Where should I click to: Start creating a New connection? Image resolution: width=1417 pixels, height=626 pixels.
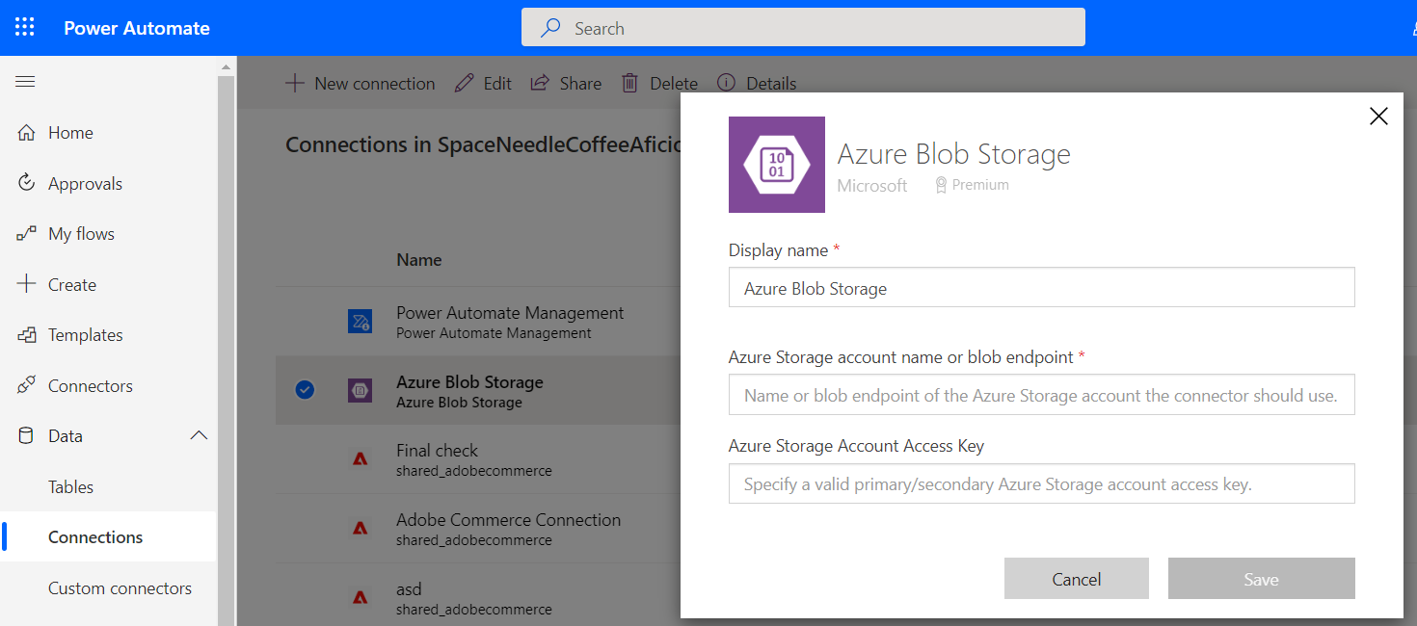click(361, 83)
